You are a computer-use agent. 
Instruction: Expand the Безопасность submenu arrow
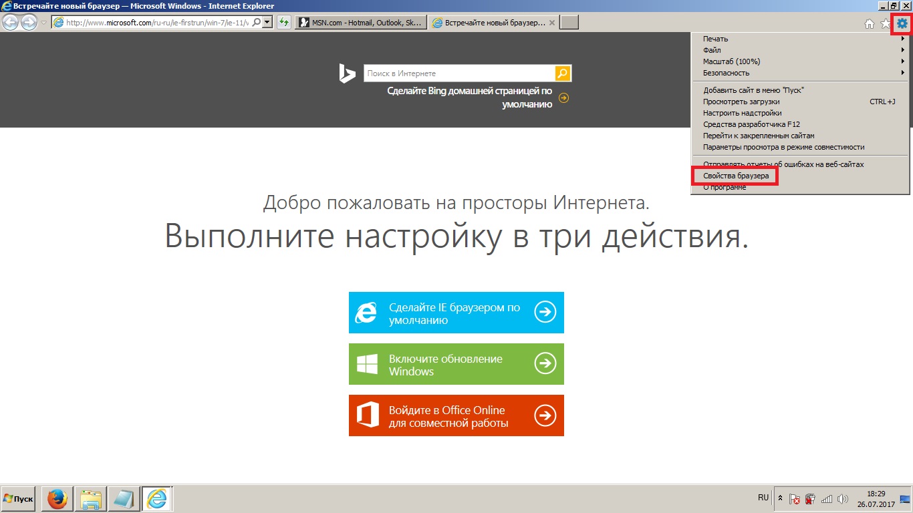903,73
